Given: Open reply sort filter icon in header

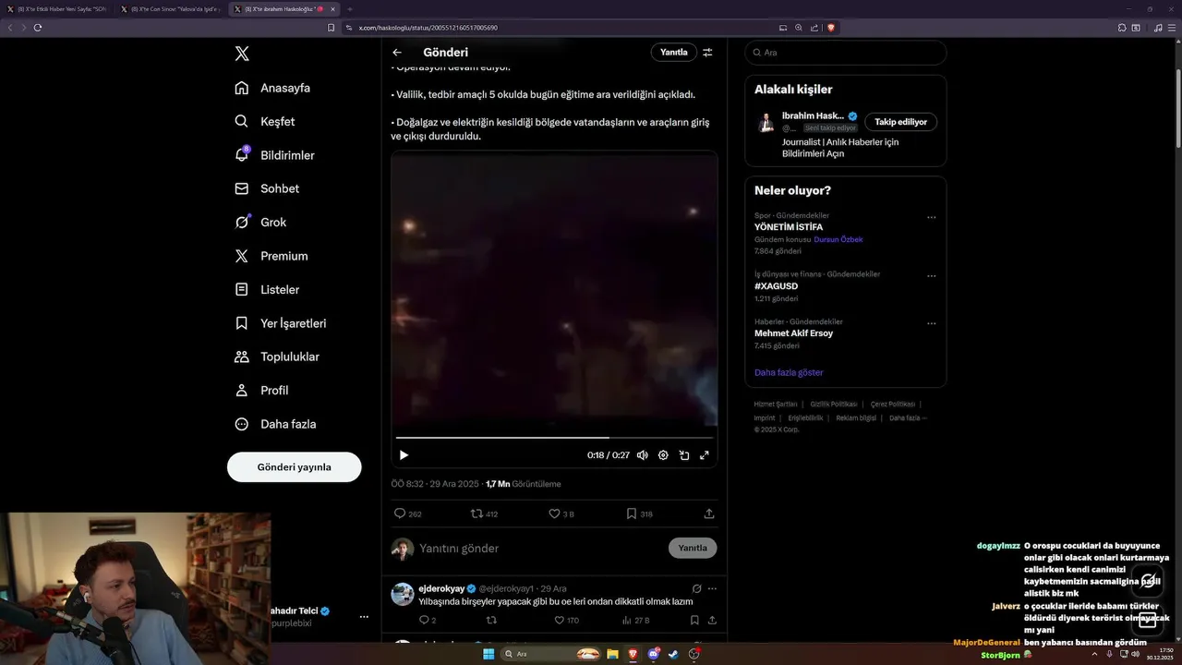Looking at the screenshot, I should [x=707, y=53].
